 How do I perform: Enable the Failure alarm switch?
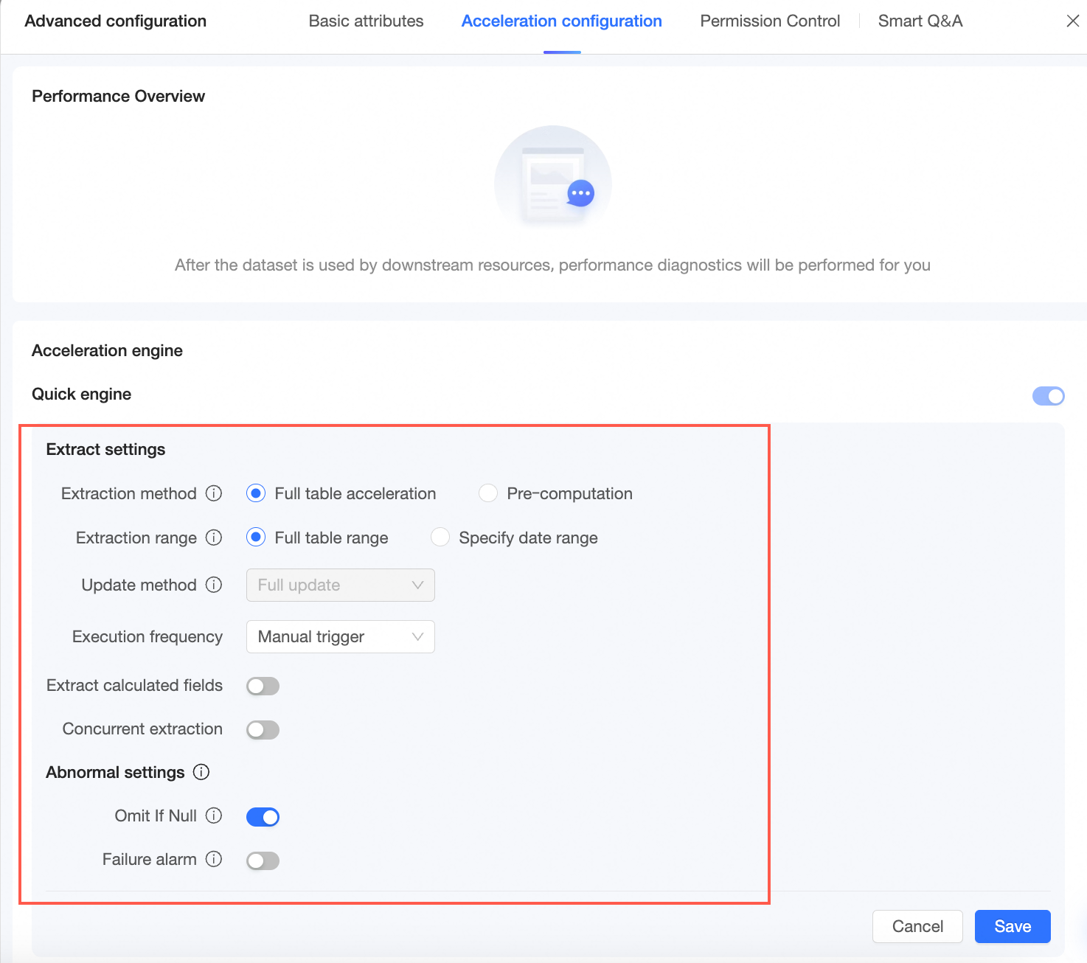point(263,861)
